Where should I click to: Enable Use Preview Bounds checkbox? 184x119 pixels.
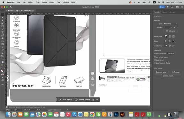tap(155, 57)
